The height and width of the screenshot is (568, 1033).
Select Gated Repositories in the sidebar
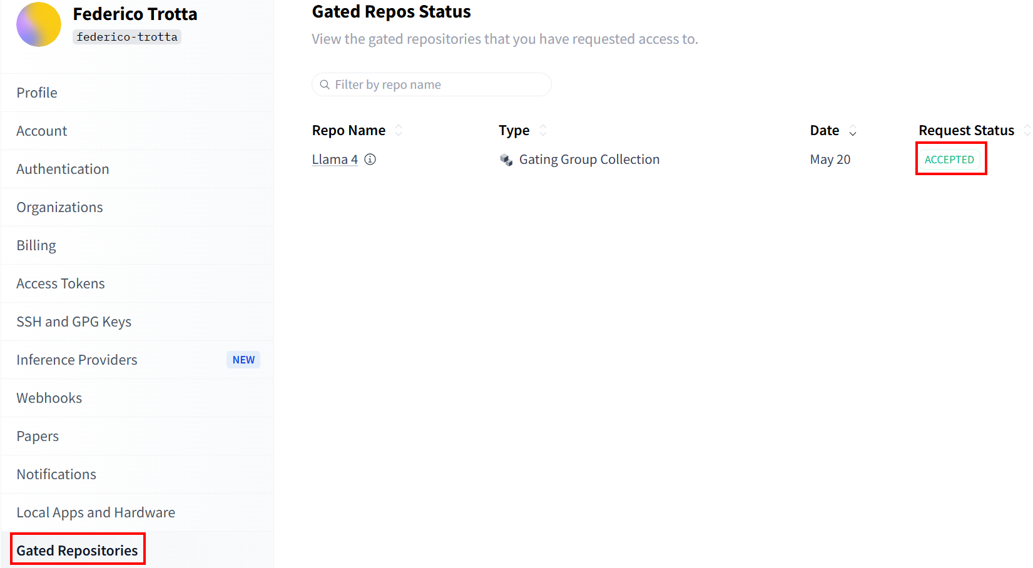click(x=77, y=550)
